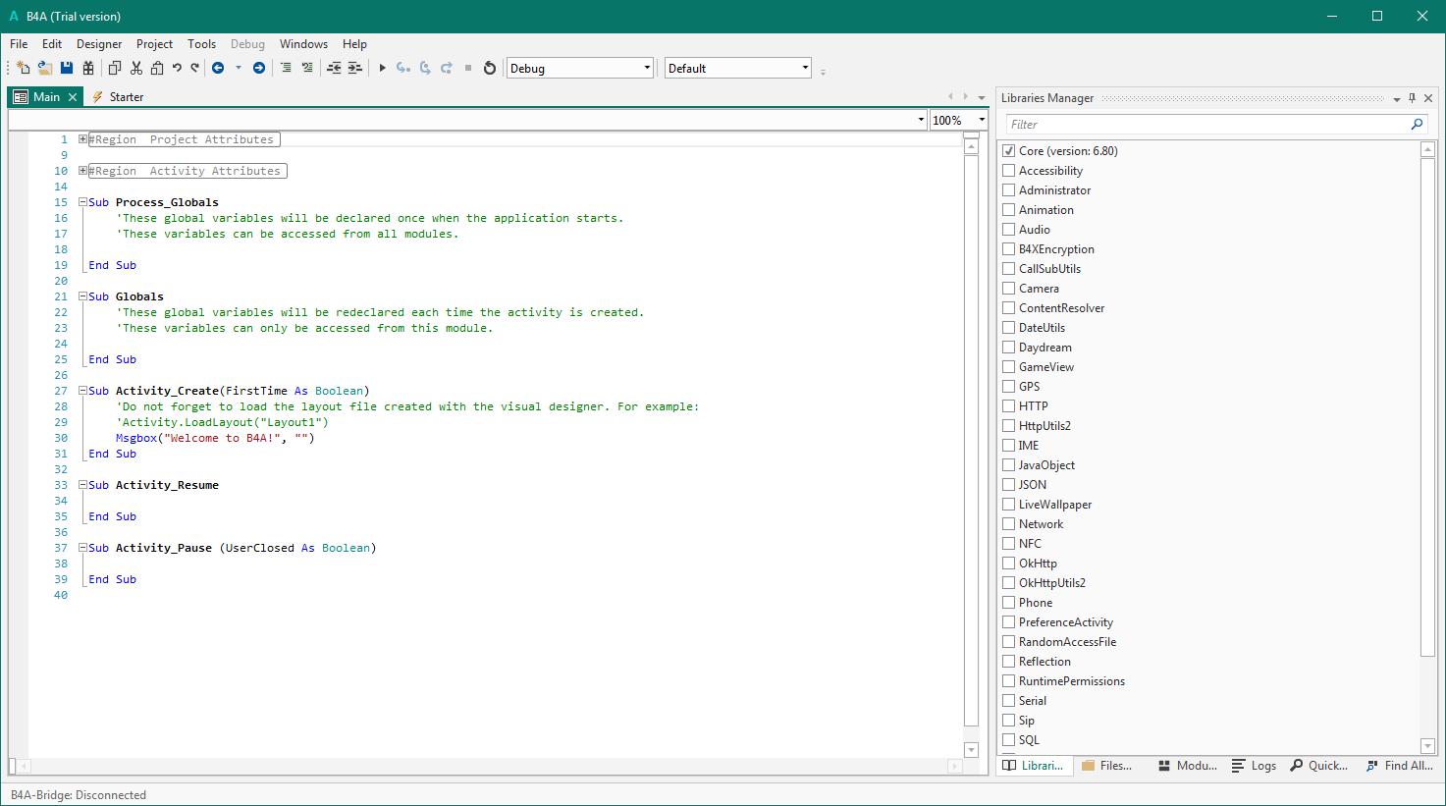Open the Tools menu
1446x806 pixels.
tap(201, 43)
